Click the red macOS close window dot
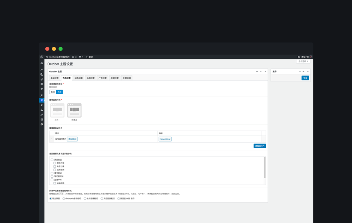The width and height of the screenshot is (352, 223). pos(47,49)
